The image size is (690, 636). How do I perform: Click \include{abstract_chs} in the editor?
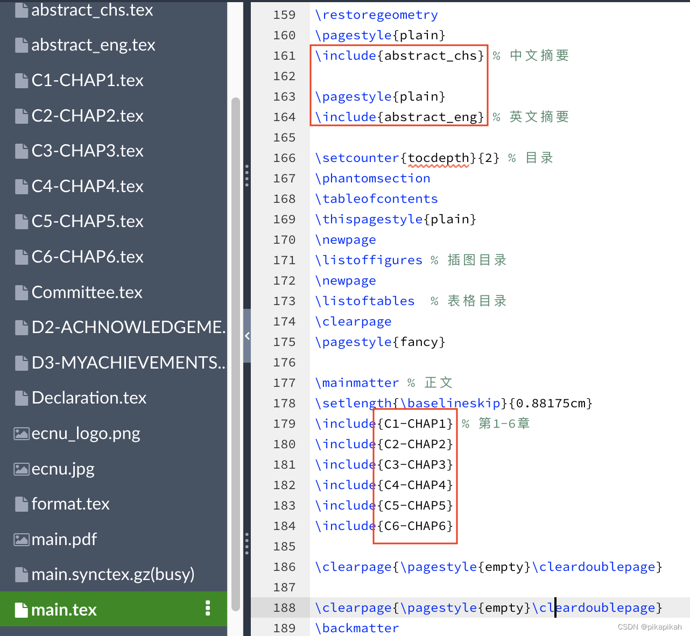point(399,56)
